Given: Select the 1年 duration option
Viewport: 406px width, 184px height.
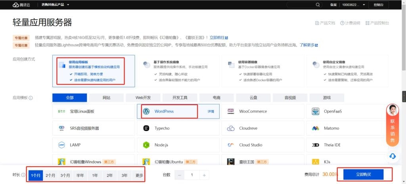Looking at the screenshot, I should [x=95, y=175].
